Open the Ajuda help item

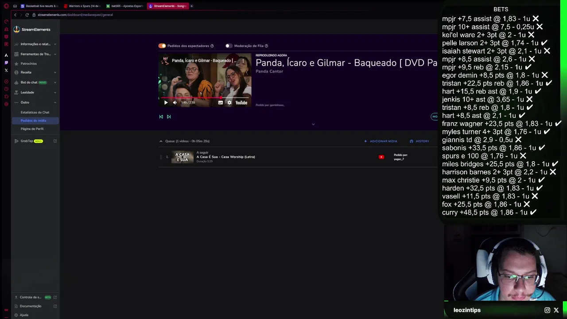pos(24,315)
